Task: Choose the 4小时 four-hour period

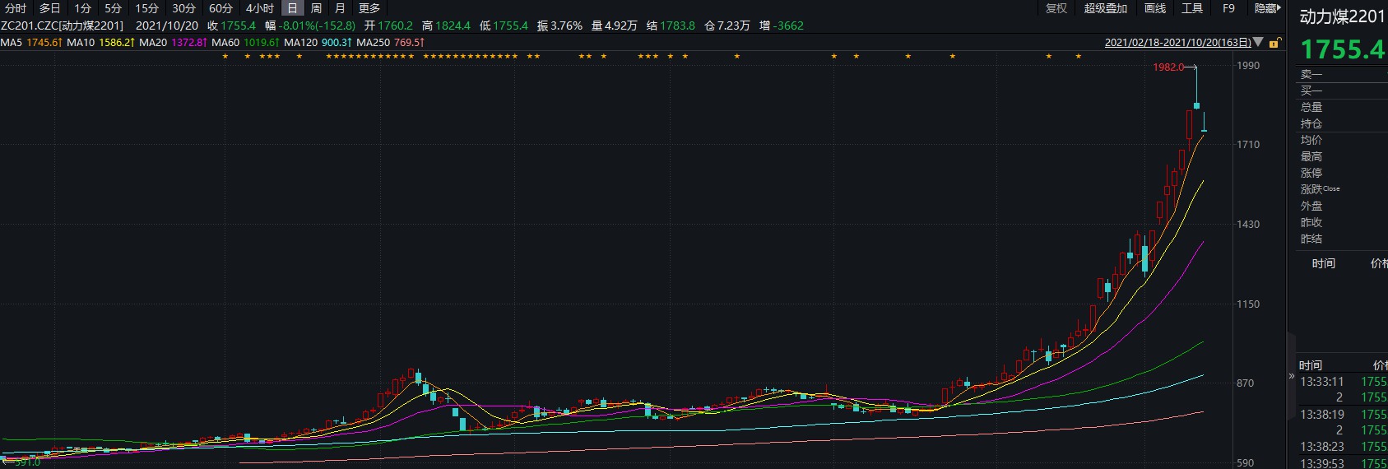Action: [x=260, y=8]
